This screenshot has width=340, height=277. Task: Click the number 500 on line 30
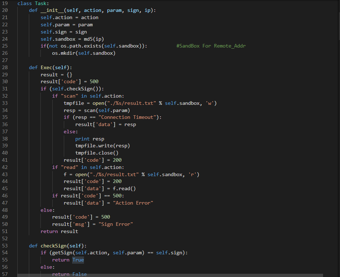(x=94, y=82)
